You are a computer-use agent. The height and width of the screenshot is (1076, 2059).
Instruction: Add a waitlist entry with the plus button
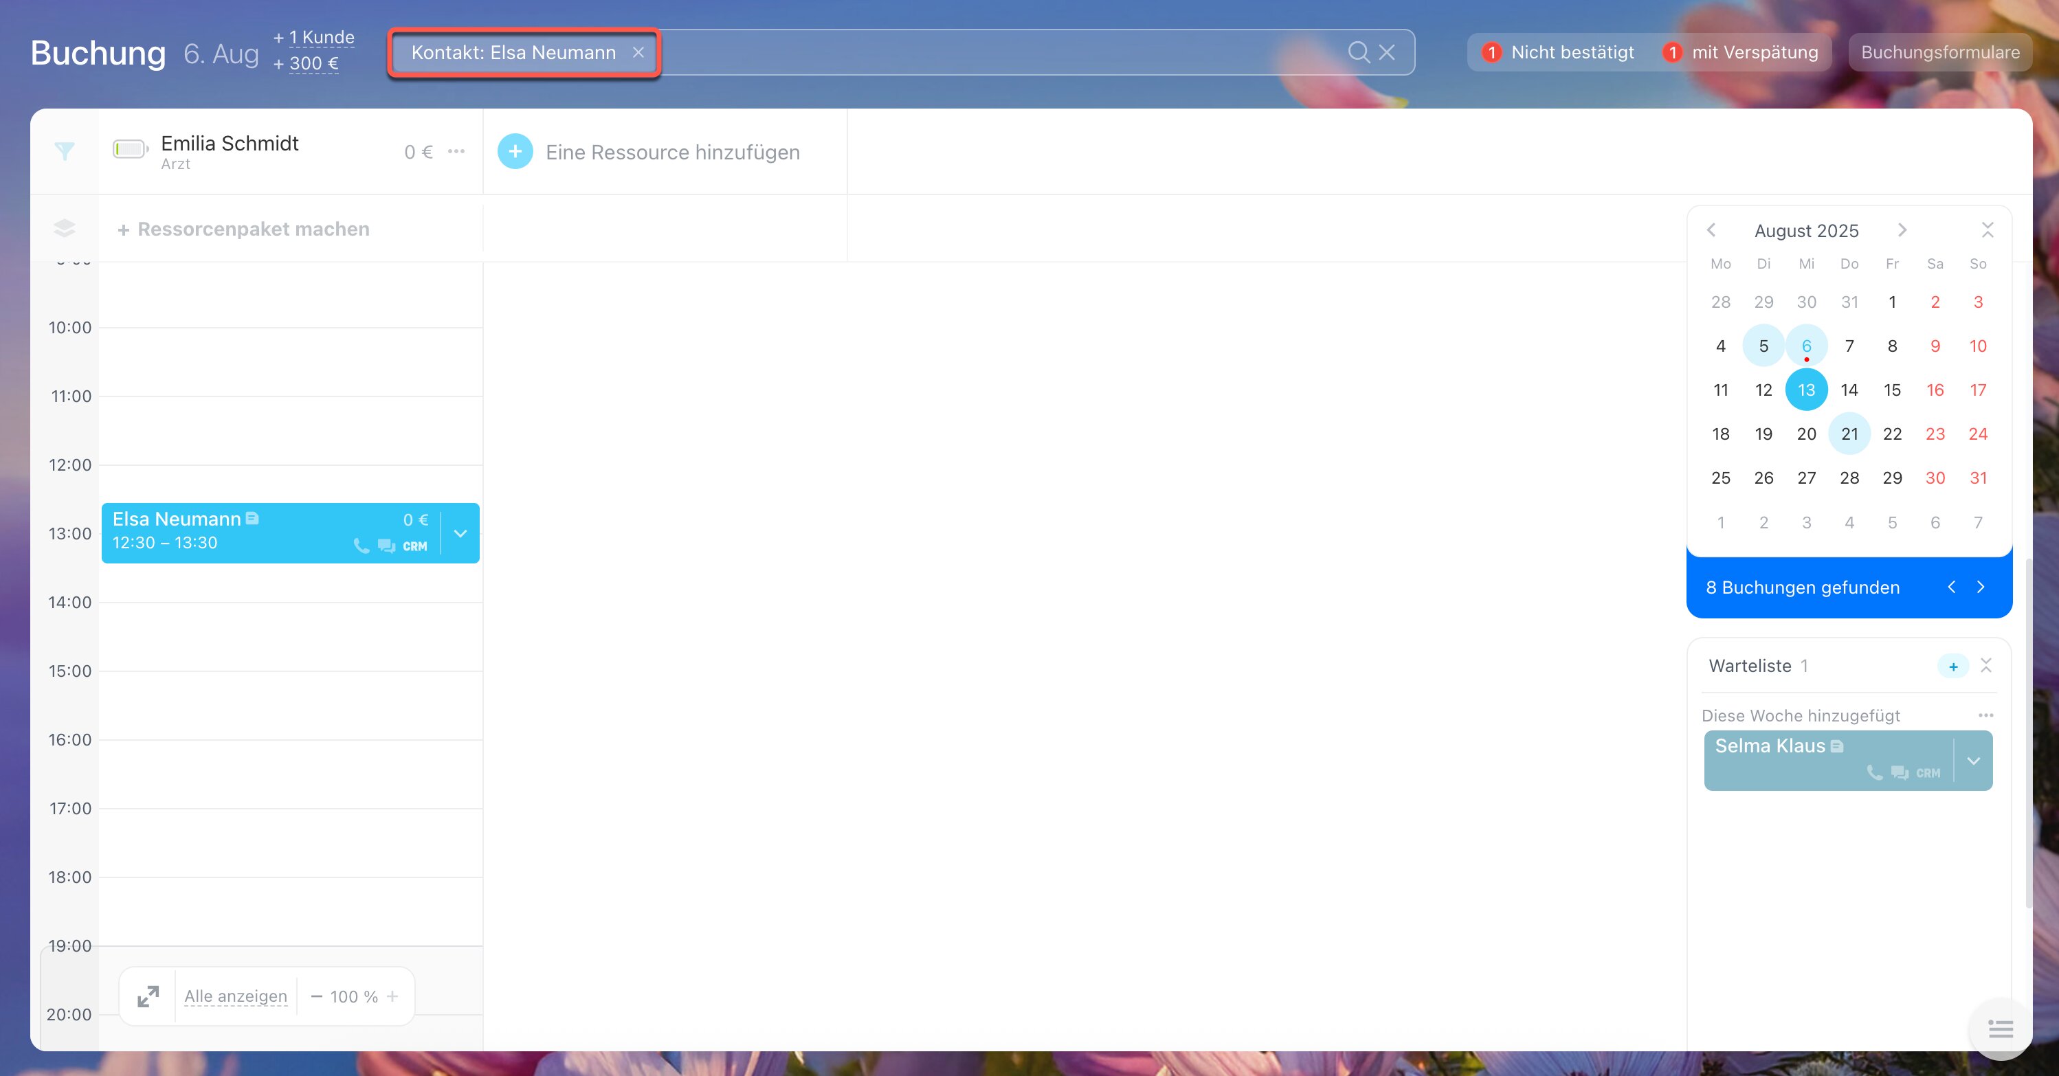pyautogui.click(x=1952, y=666)
